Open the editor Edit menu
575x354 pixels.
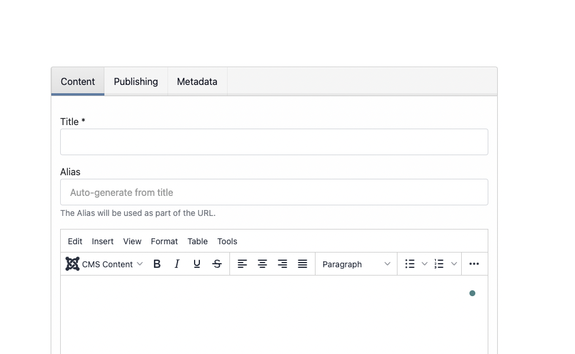(x=75, y=241)
